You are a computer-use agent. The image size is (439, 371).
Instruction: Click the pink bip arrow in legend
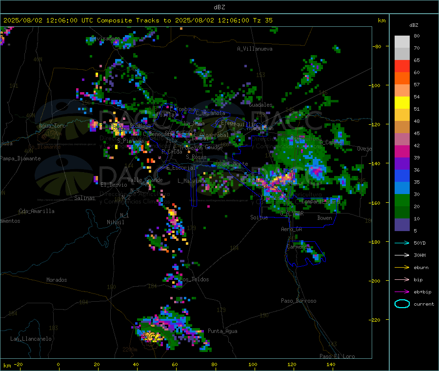pyautogui.click(x=402, y=279)
